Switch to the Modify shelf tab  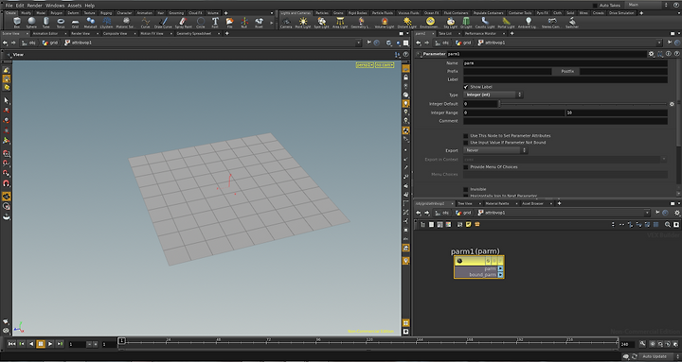(x=27, y=13)
